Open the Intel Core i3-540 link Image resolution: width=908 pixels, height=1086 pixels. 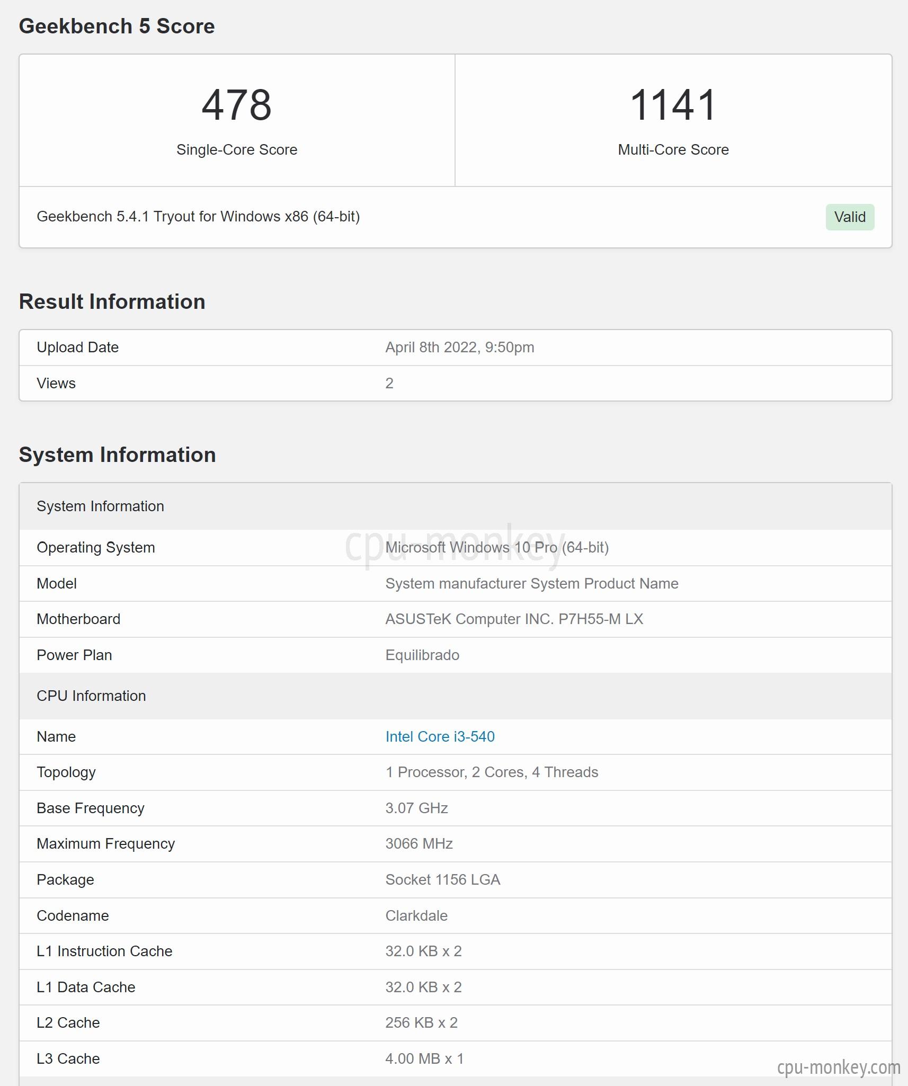click(440, 736)
